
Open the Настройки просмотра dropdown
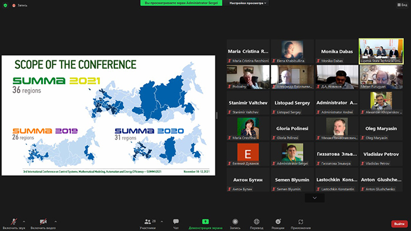248,3
